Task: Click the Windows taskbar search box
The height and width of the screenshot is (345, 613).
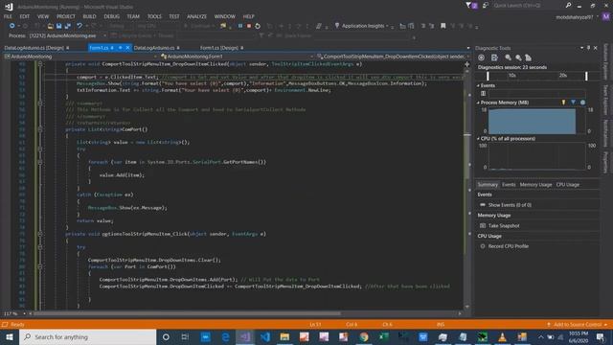Action: pos(87,336)
